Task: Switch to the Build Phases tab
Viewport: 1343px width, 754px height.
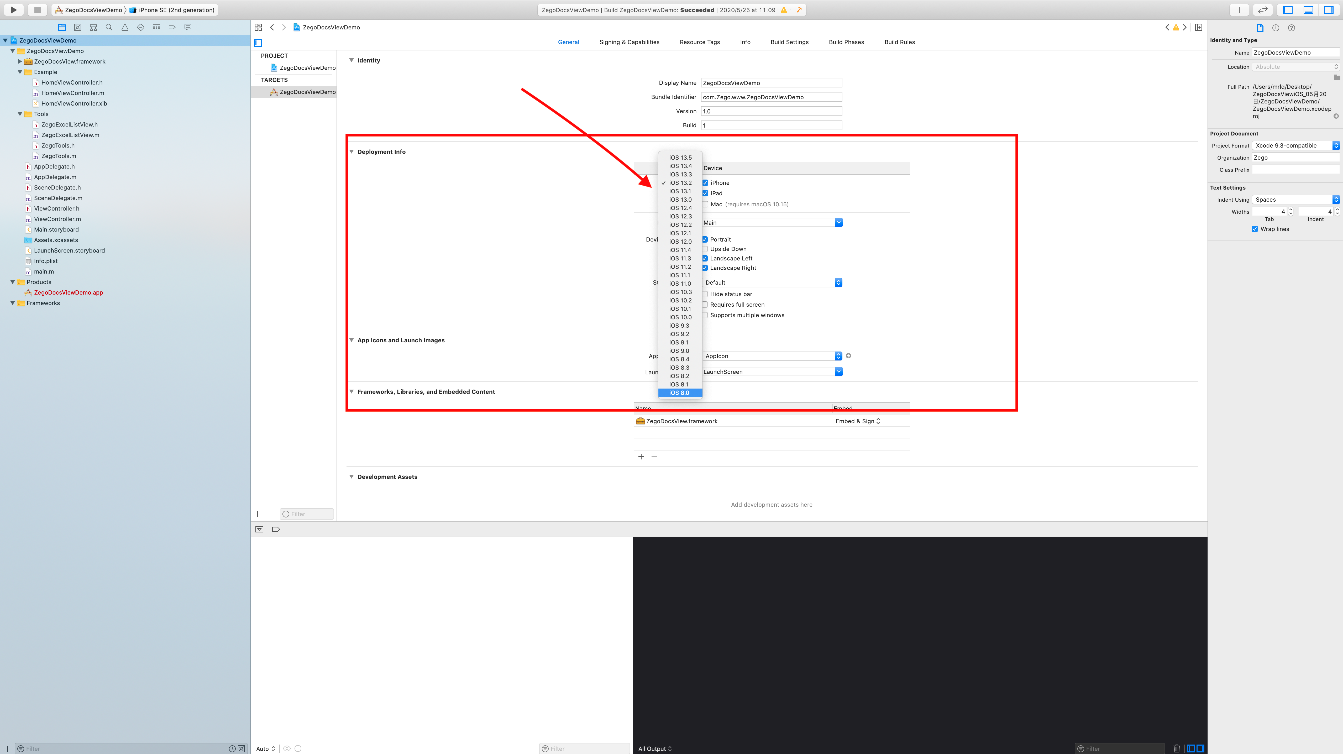Action: coord(846,42)
